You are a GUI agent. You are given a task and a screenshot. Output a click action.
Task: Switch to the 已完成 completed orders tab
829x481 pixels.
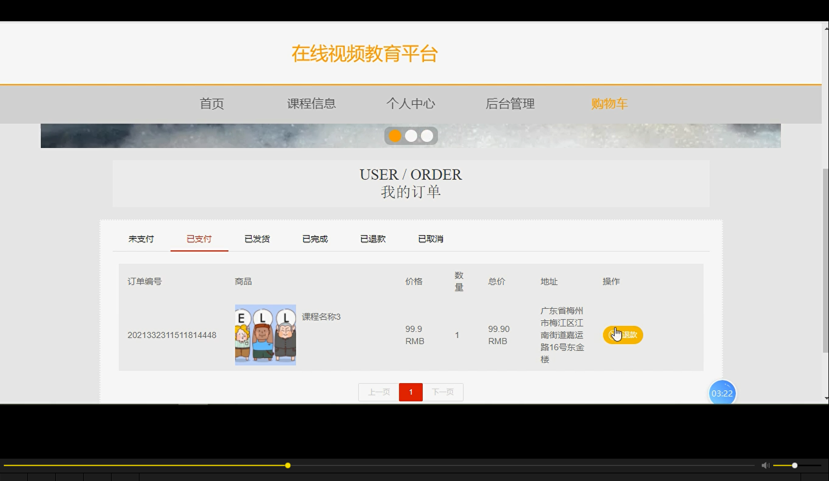(315, 238)
